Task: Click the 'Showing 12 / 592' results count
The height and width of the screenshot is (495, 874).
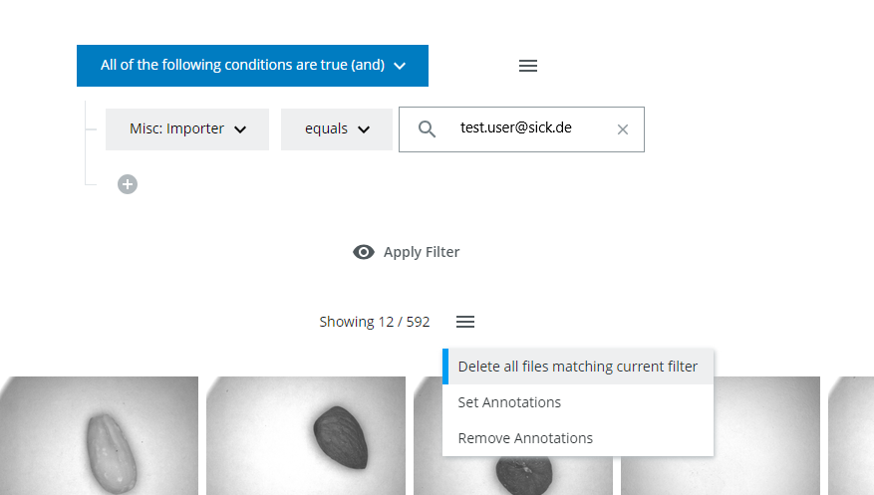Action: (375, 322)
